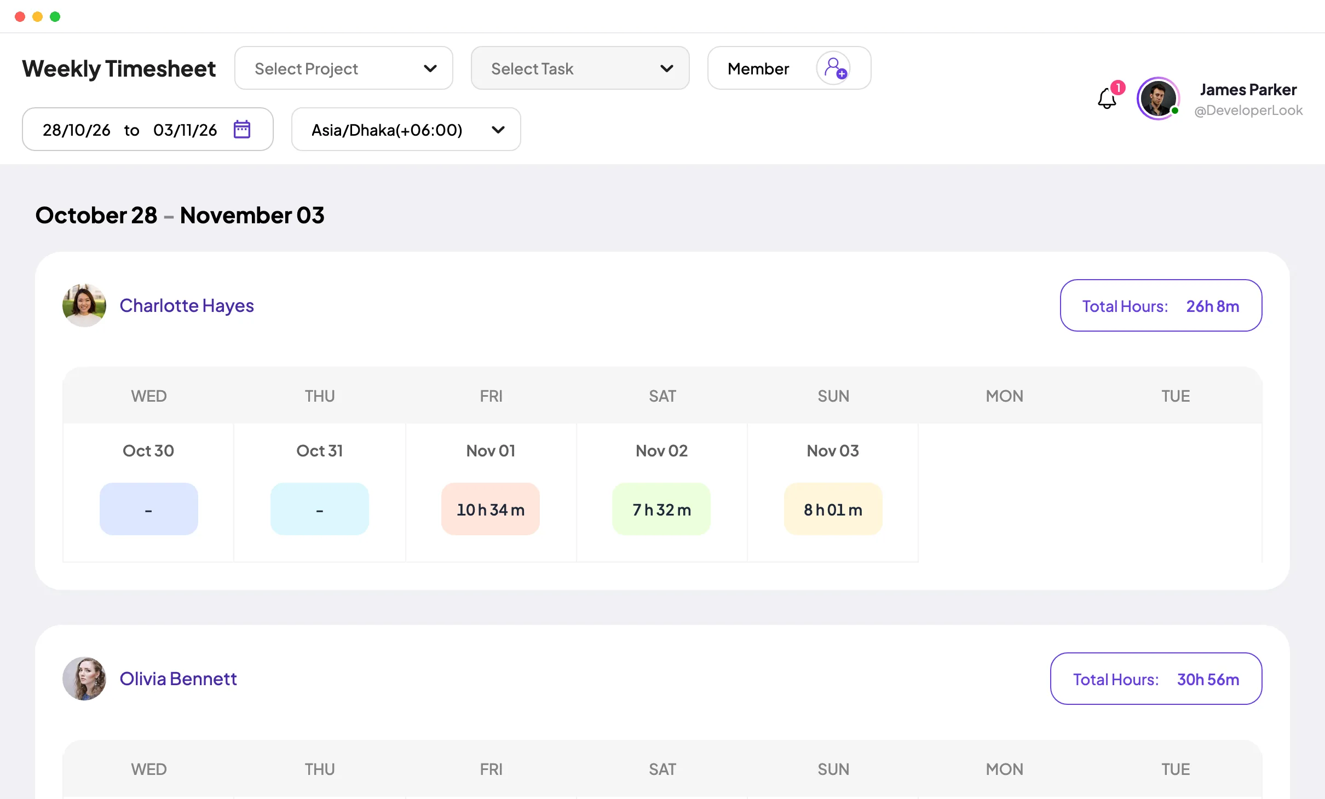
Task: Expand the Select Task dropdown
Action: (x=580, y=68)
